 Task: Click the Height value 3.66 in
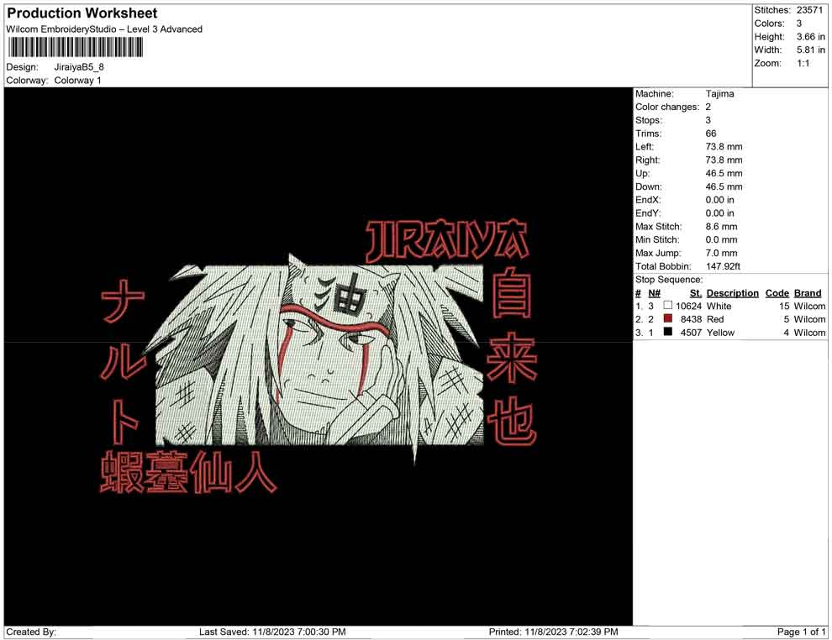[810, 37]
